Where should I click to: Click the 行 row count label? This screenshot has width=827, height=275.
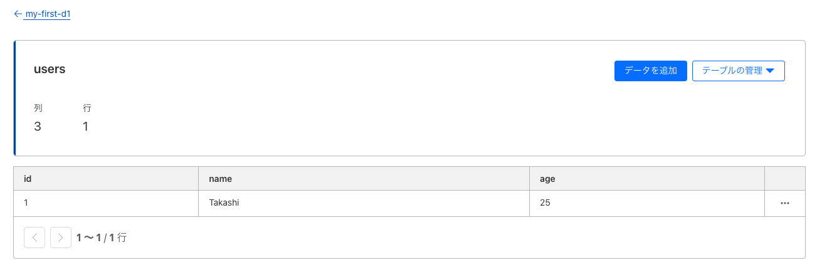[x=87, y=108]
